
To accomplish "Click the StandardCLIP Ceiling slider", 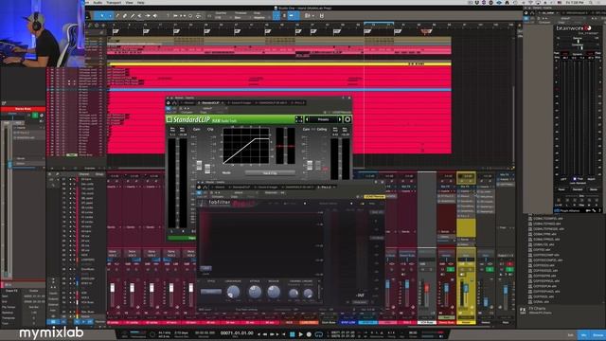I will pyautogui.click(x=318, y=166).
